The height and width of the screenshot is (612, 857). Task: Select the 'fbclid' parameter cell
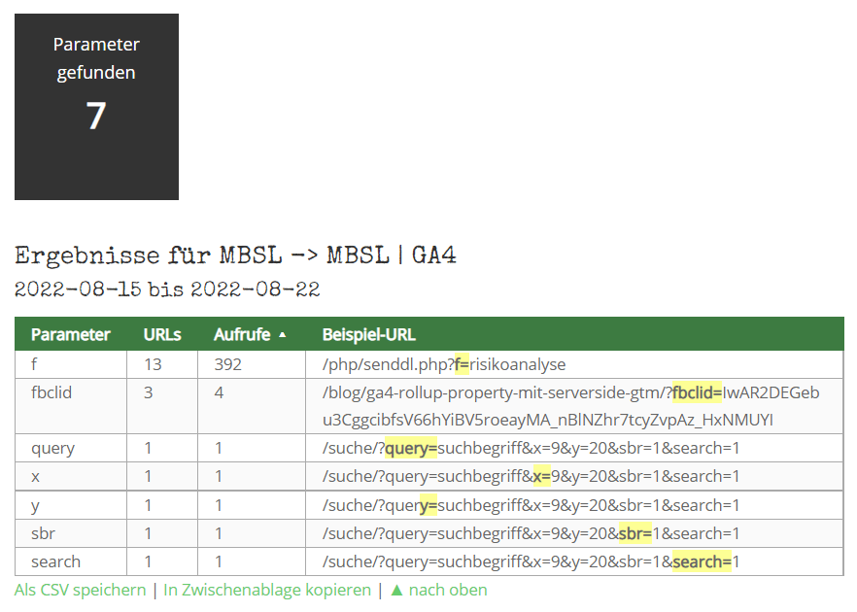51,392
